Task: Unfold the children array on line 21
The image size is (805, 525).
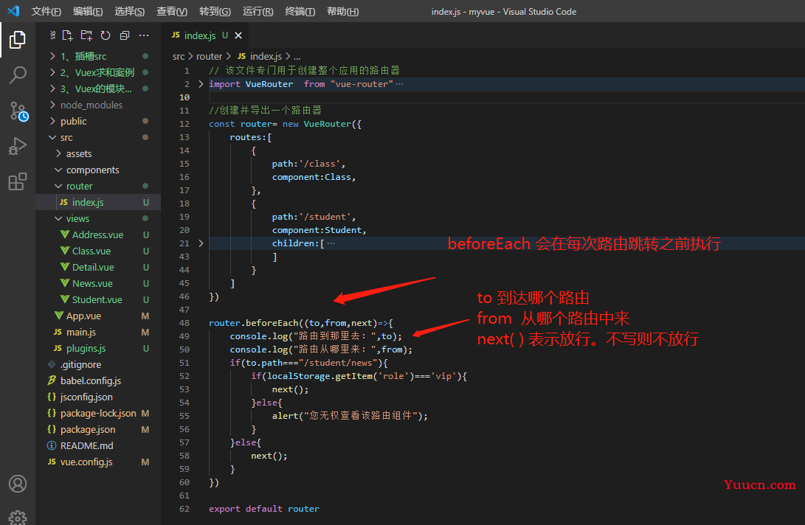Action: click(x=201, y=243)
